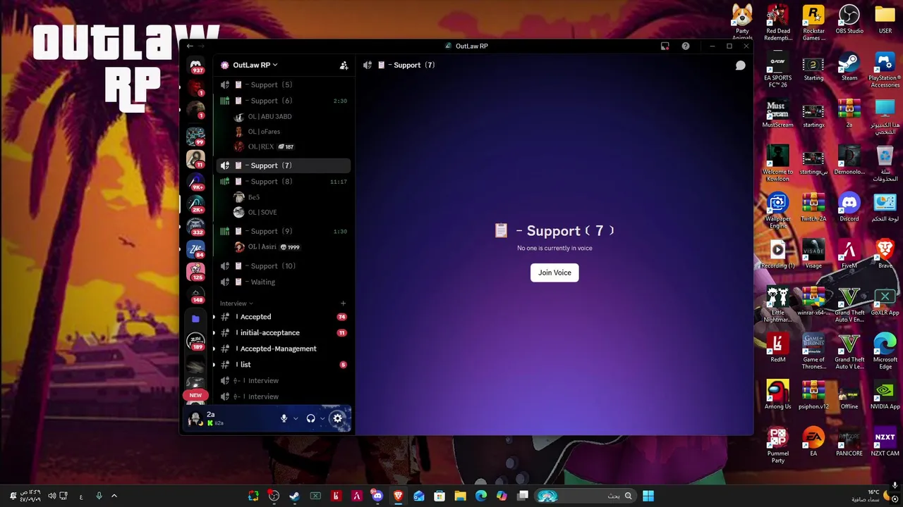Open the EA desktop shortcut
This screenshot has height=507, width=903.
[813, 442]
